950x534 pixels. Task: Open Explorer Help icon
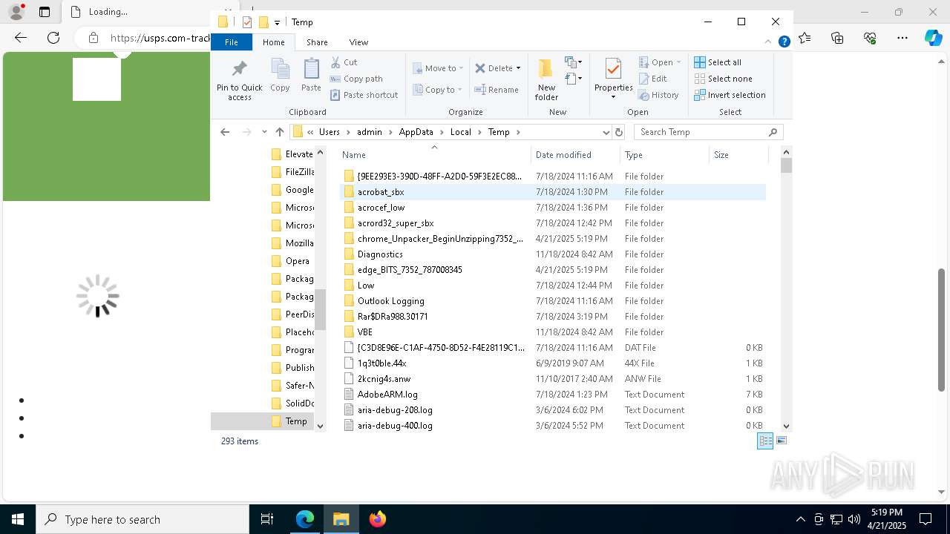(x=784, y=42)
